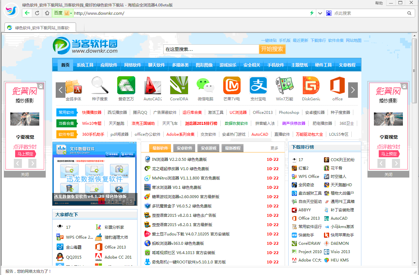The width and height of the screenshot is (419, 275).
Task: Open the 快播播放器 link
Action: pyautogui.click(x=92, y=113)
